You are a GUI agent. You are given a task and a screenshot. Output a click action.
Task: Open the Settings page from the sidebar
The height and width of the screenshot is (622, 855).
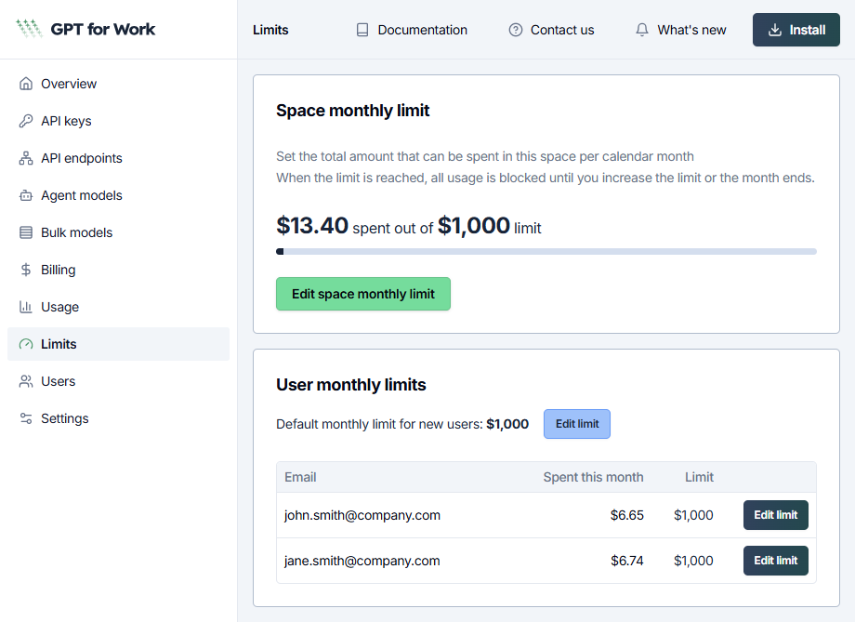(64, 418)
